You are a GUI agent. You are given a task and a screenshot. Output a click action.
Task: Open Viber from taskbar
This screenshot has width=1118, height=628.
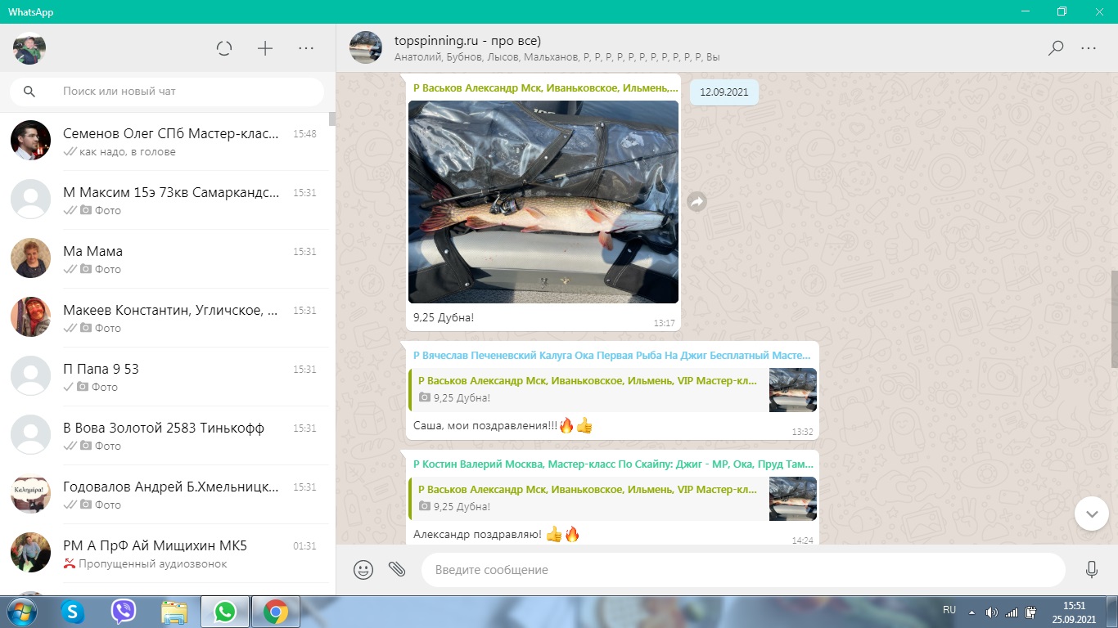coord(124,612)
